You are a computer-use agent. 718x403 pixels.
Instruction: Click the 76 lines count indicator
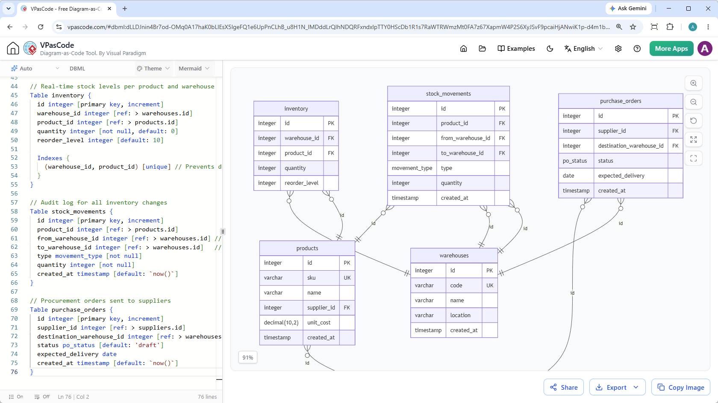[x=207, y=397]
